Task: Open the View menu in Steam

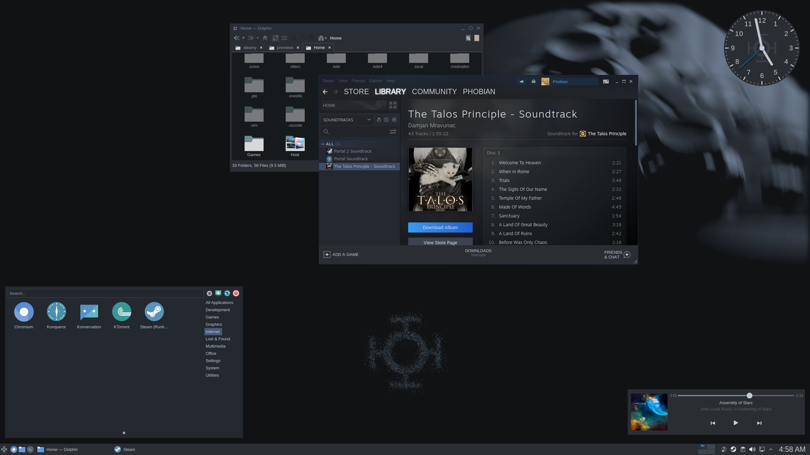Action: coord(343,81)
